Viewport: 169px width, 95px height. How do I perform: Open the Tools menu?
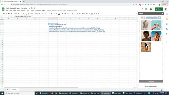point(32,11)
